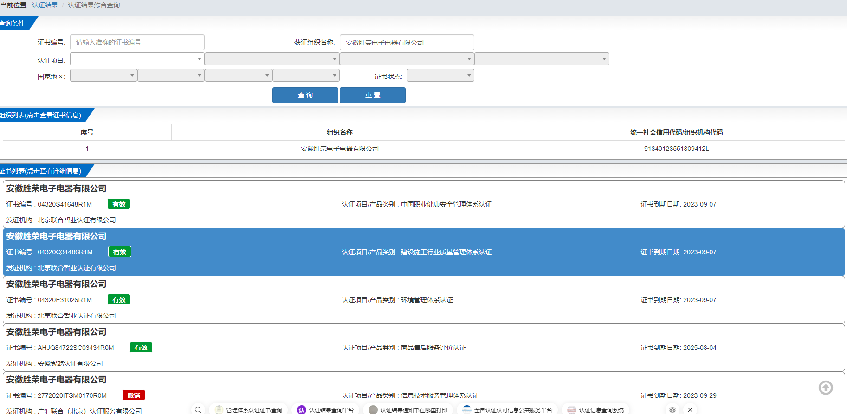Click 有效 badge of certificate 04320S41648R1M

pos(119,204)
